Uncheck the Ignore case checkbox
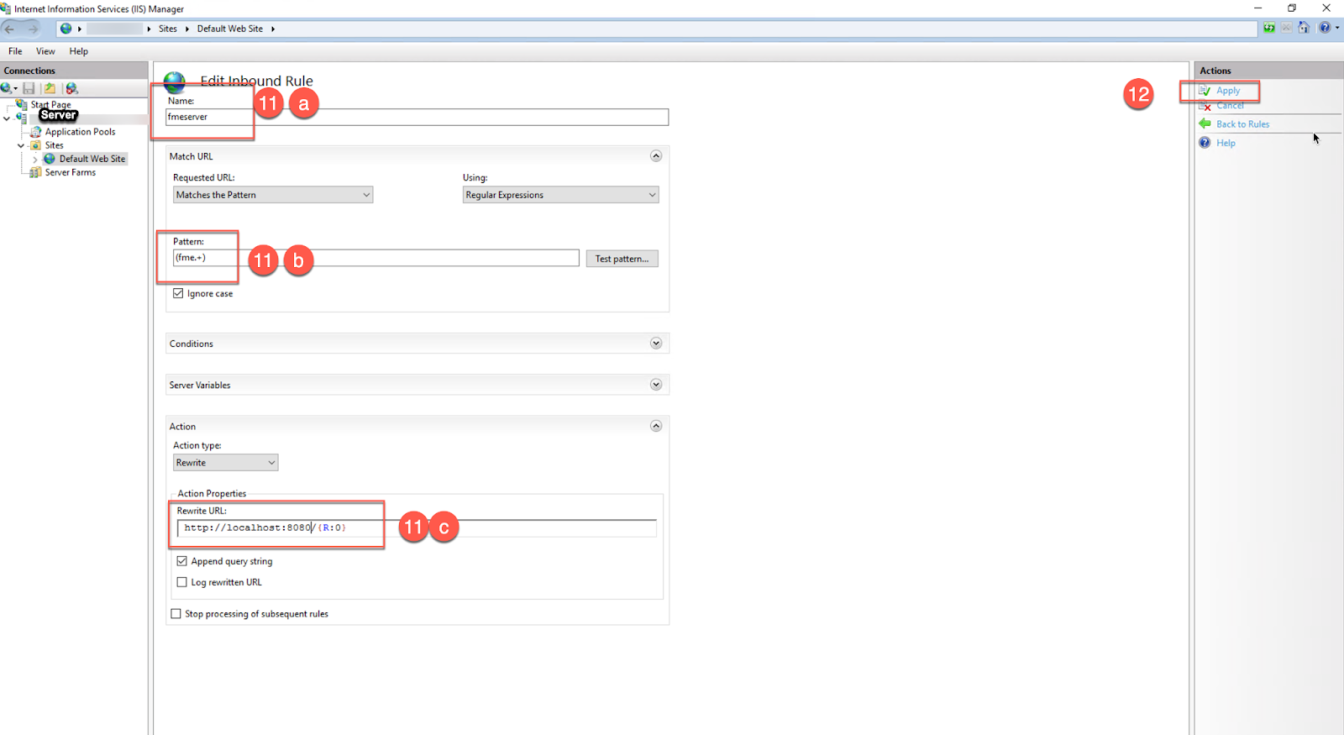Viewport: 1344px width, 735px height. pyautogui.click(x=178, y=293)
